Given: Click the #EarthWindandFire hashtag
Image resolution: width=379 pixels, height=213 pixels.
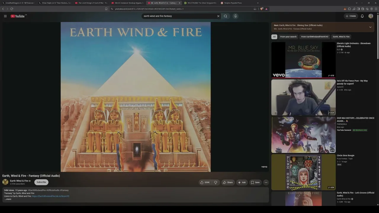Looking at the screenshot, I should point(37,190).
